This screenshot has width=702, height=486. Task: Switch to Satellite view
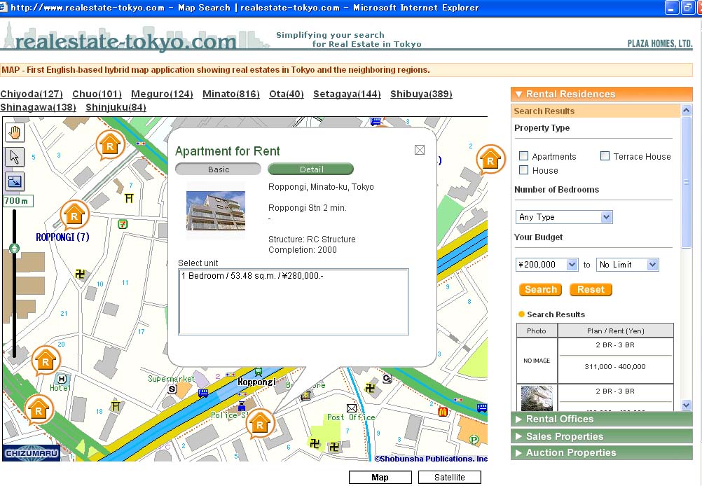coord(450,478)
